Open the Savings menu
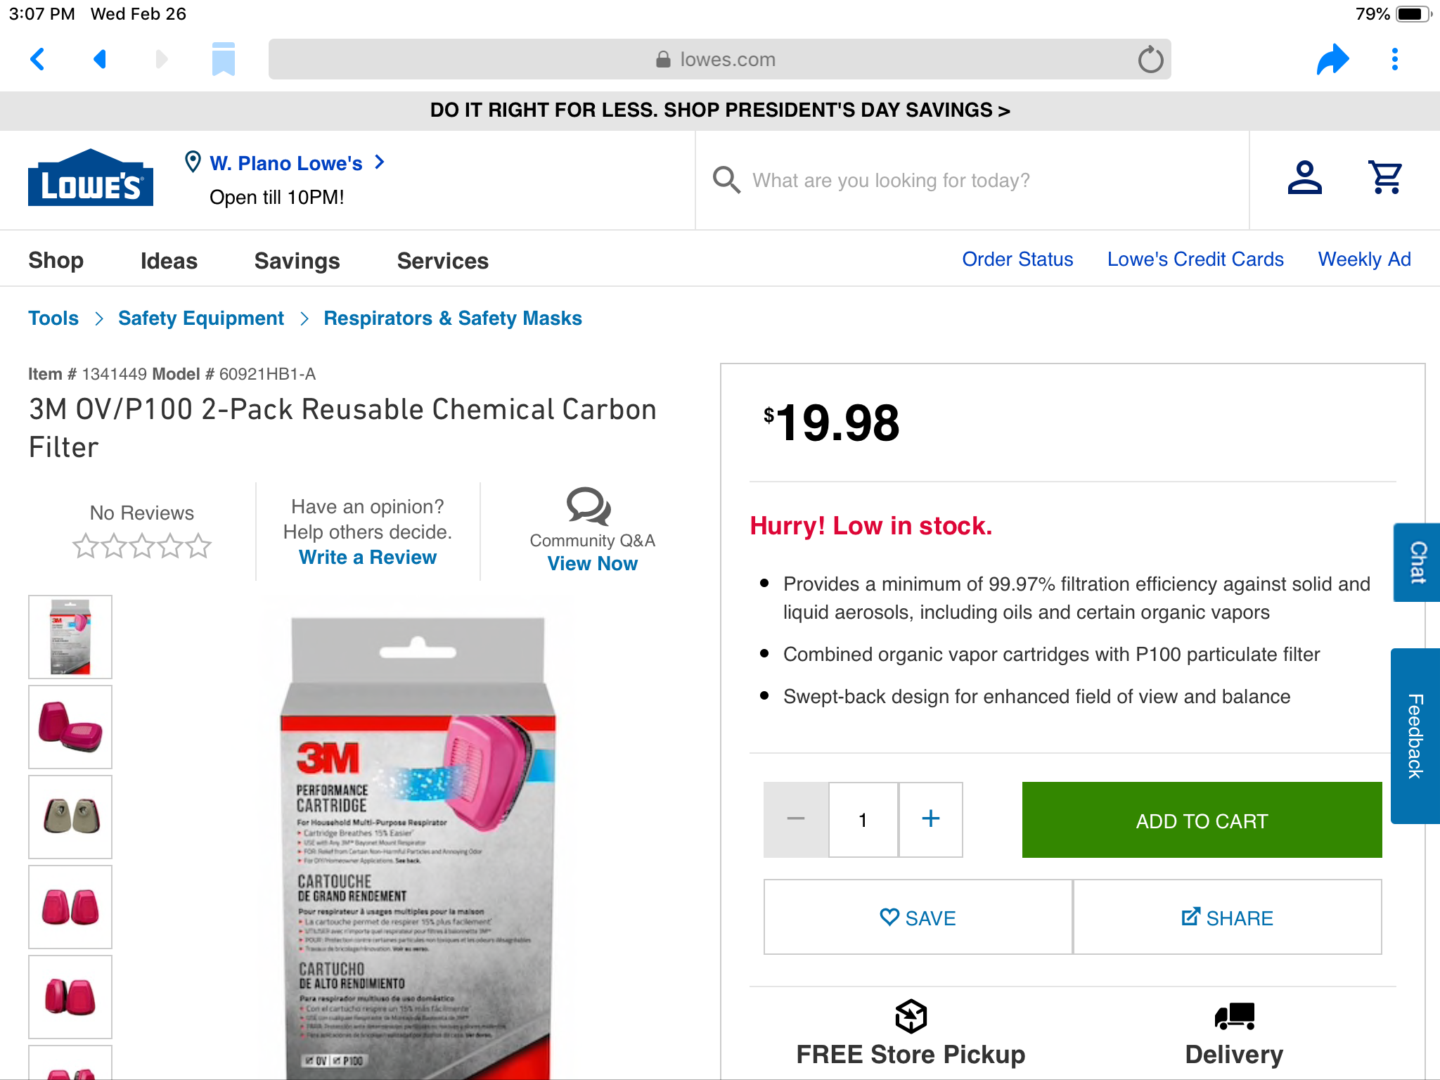 point(297,260)
